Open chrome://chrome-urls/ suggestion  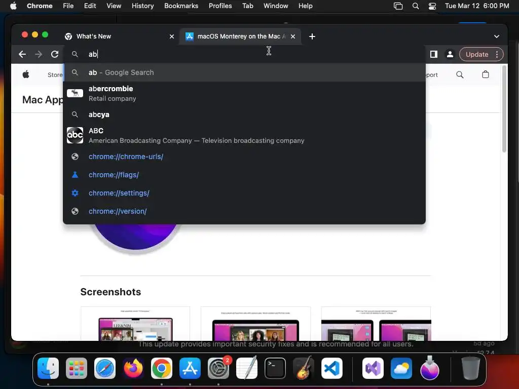(244, 157)
